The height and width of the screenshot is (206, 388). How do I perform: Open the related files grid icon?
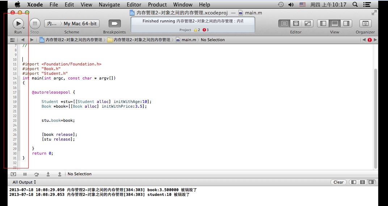click(12, 40)
